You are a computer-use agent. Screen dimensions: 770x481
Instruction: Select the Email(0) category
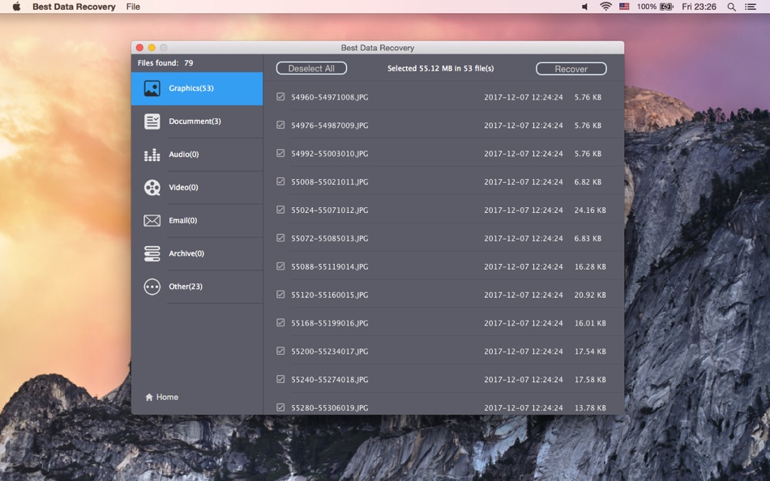click(x=197, y=220)
